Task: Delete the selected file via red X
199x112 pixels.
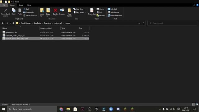Action: [x=55, y=12]
